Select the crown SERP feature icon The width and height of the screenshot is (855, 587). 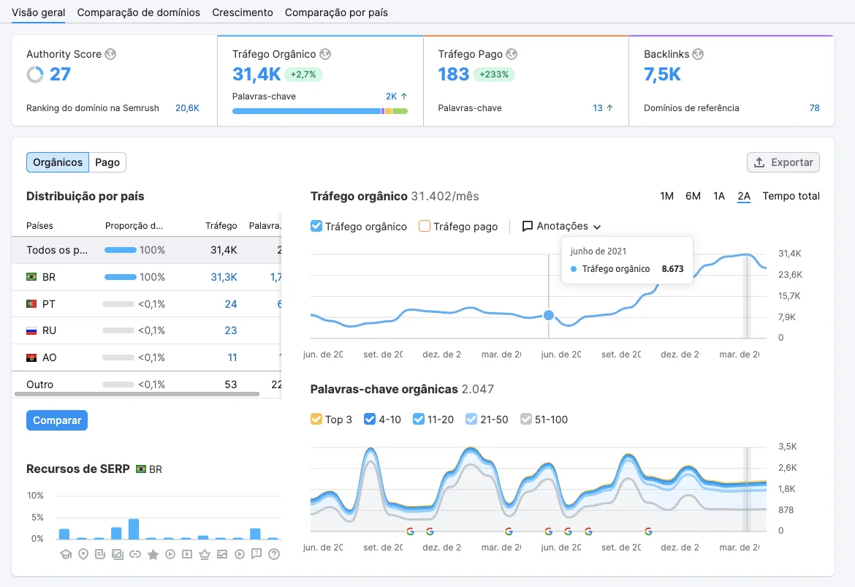(x=205, y=555)
